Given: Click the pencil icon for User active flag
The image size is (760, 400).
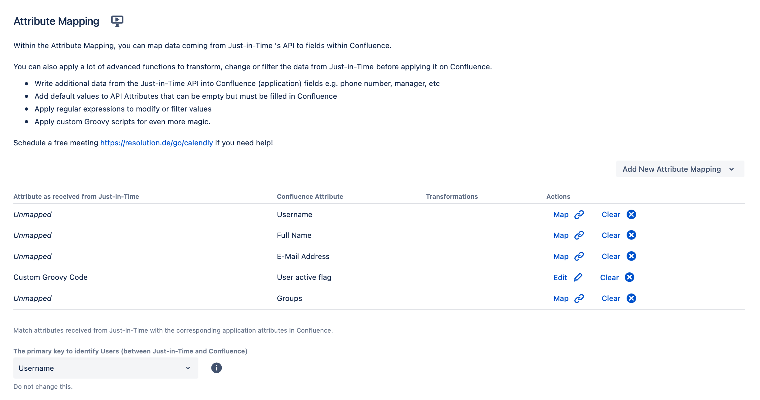Looking at the screenshot, I should pos(578,277).
